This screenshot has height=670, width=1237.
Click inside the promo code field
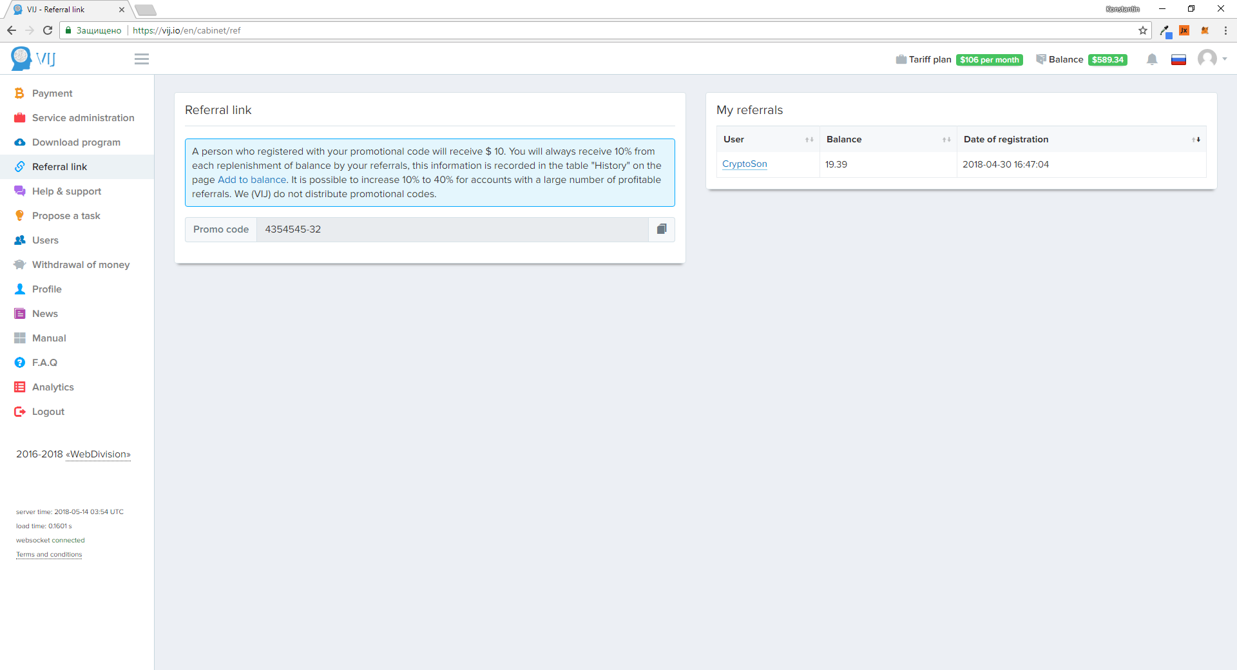(452, 229)
